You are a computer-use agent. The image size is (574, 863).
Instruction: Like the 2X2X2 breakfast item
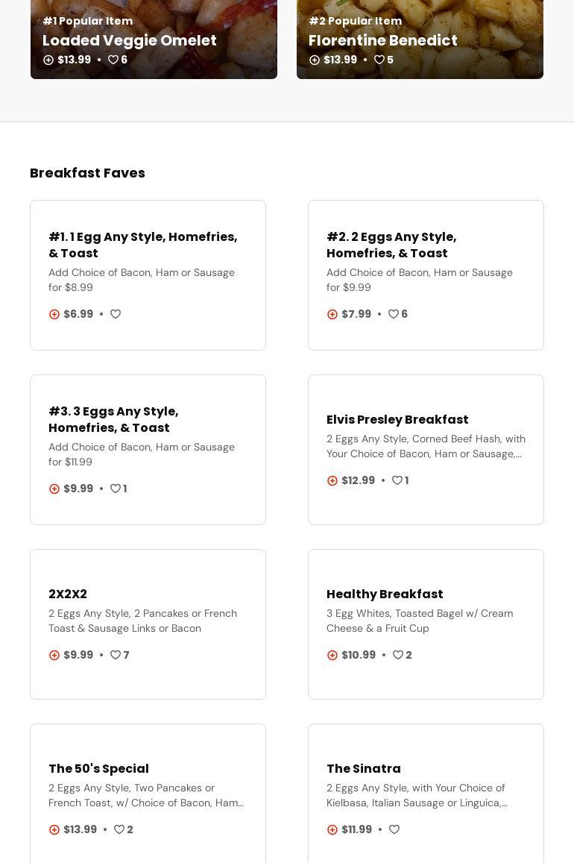pos(116,655)
